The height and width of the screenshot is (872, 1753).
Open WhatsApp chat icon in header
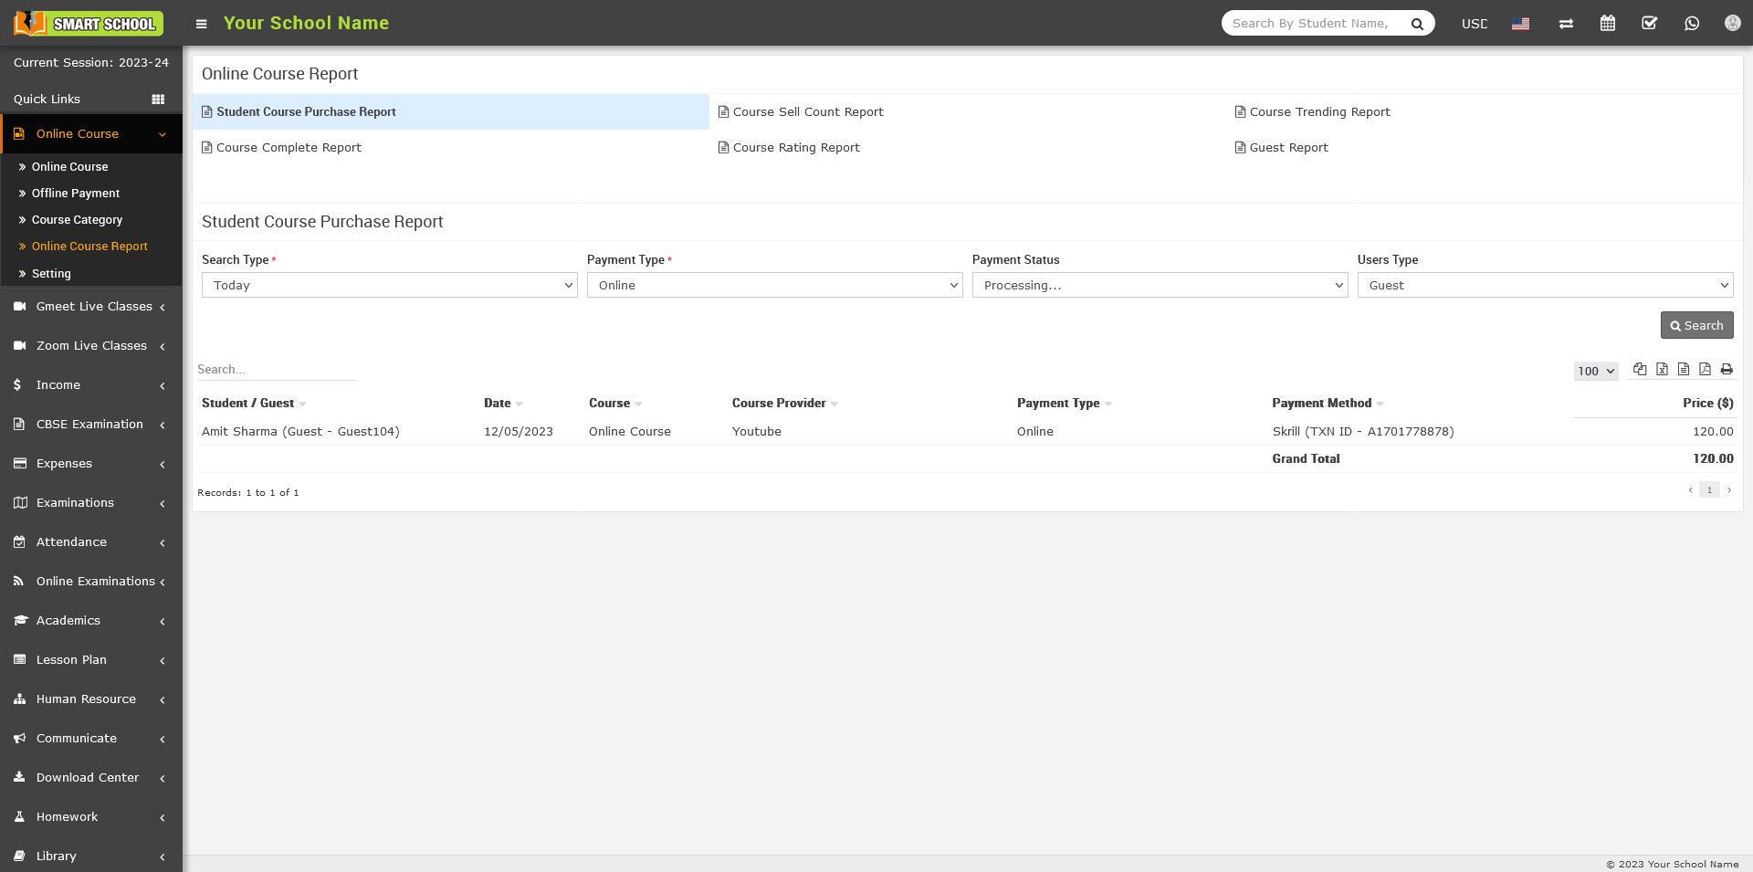click(x=1692, y=24)
